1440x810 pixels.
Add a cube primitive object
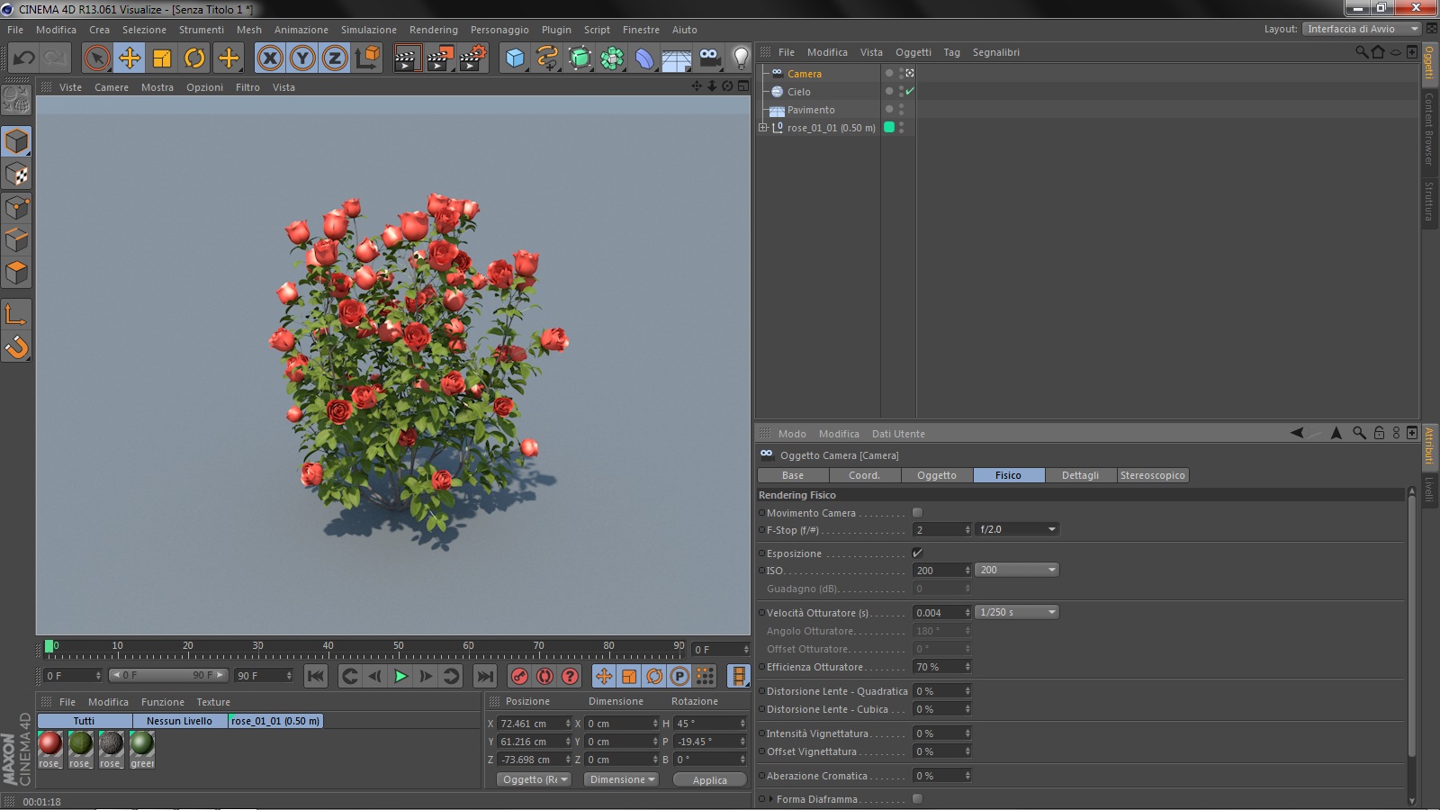515,58
